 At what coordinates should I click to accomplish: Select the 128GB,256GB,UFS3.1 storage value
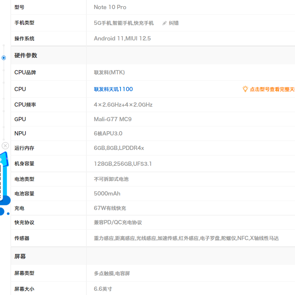[123, 163]
